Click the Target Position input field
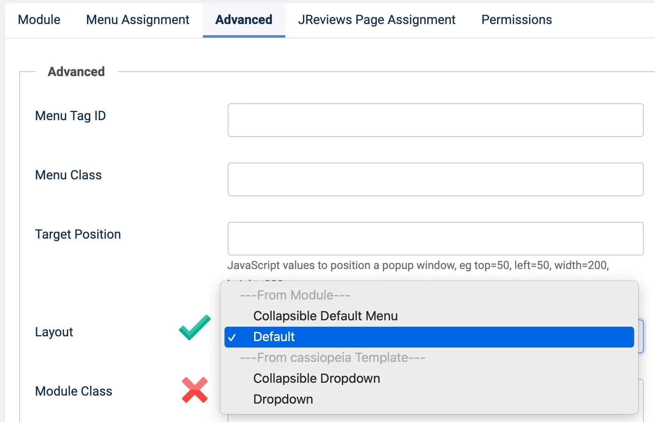The image size is (655, 422). (435, 239)
